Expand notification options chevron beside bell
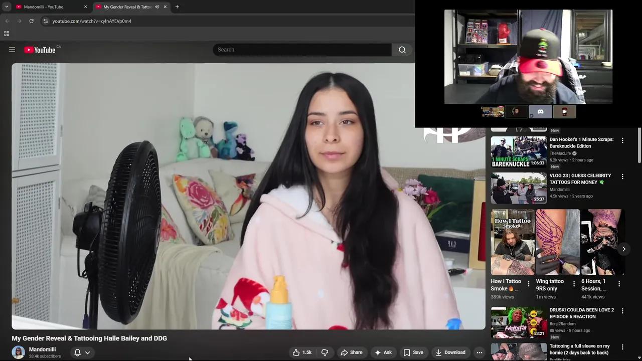 point(87,352)
